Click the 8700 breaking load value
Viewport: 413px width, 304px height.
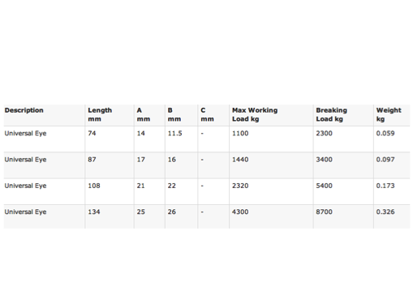[x=324, y=212]
